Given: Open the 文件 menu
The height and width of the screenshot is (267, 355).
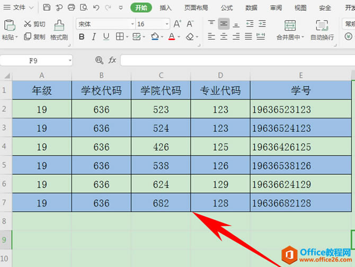Looking at the screenshot, I should pos(19,8).
